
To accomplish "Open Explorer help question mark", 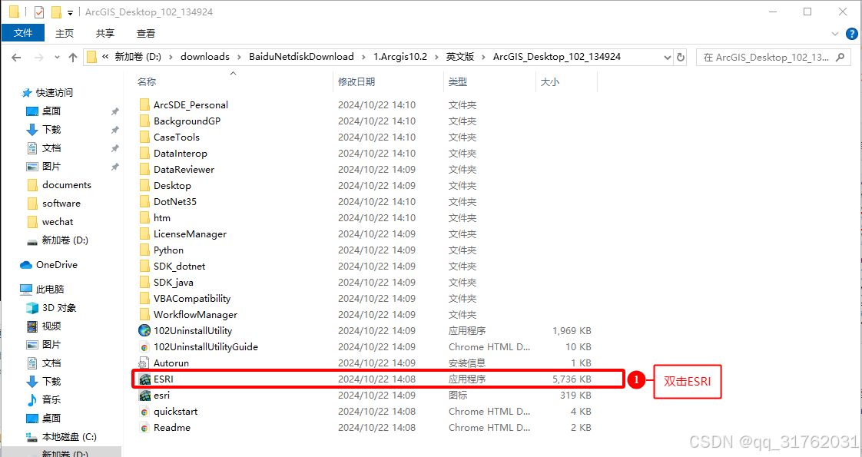I will [851, 34].
